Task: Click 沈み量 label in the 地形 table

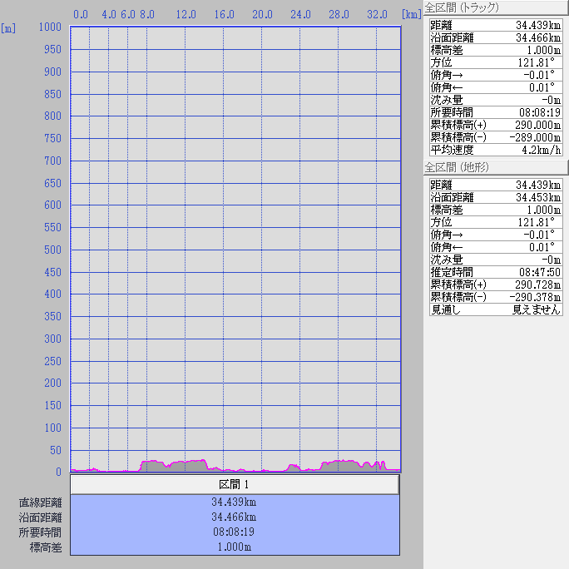Action: click(447, 260)
